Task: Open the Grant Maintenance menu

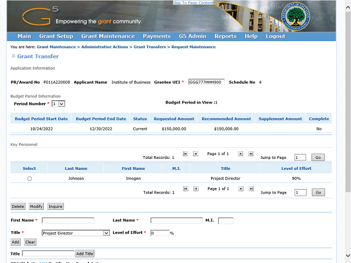Action: pos(107,36)
